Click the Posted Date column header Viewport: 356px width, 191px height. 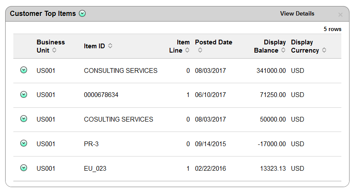214,42
